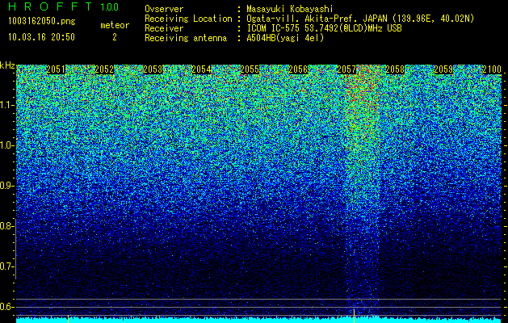Screen dimensions: 508x323
Task: Select the filename 1003162050.png
Action: click(x=42, y=21)
